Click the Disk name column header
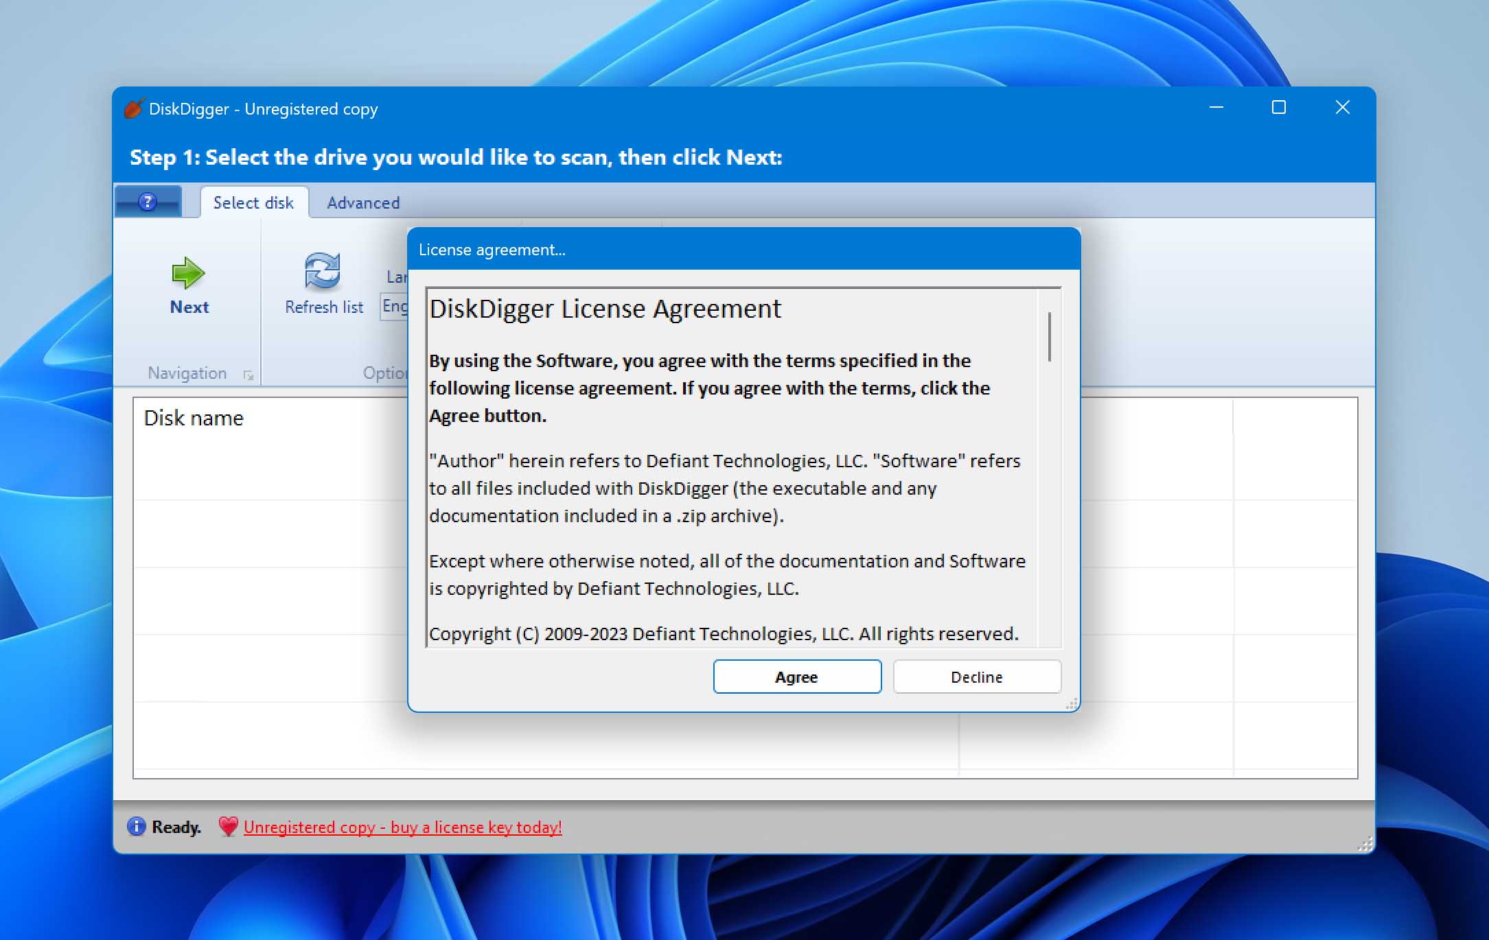 pyautogui.click(x=194, y=418)
